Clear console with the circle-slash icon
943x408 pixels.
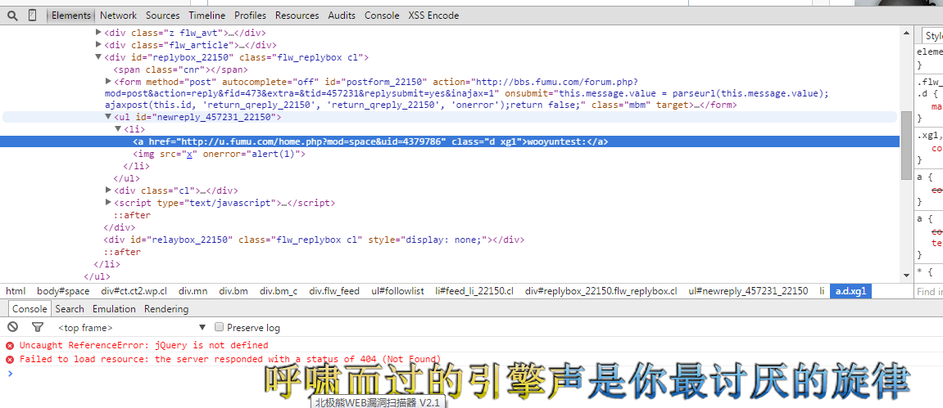click(x=12, y=327)
